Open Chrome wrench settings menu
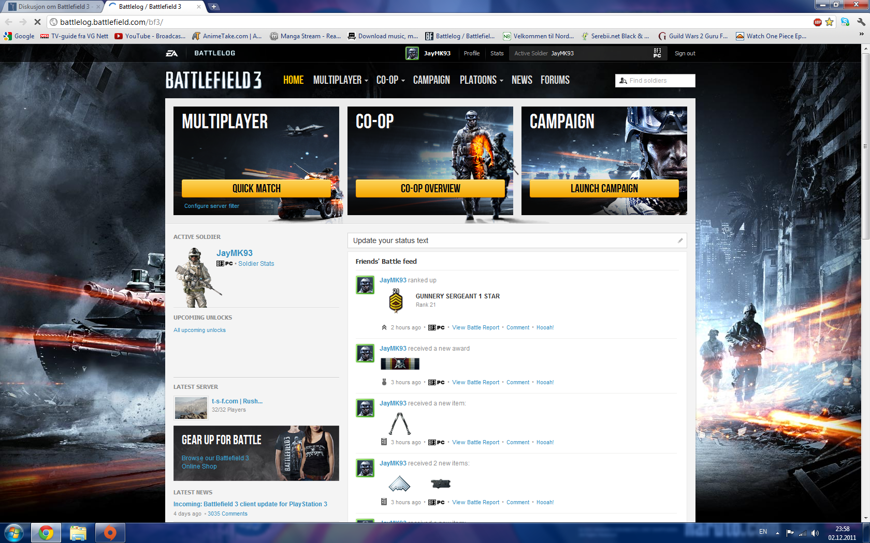 click(x=861, y=22)
